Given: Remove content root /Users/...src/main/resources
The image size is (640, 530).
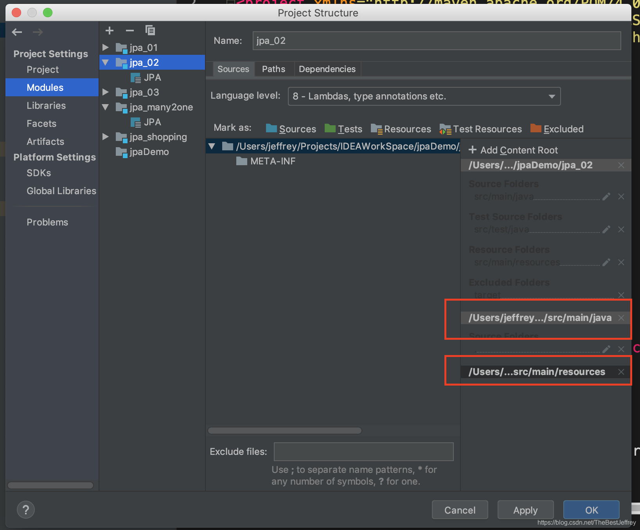Looking at the screenshot, I should pos(621,372).
